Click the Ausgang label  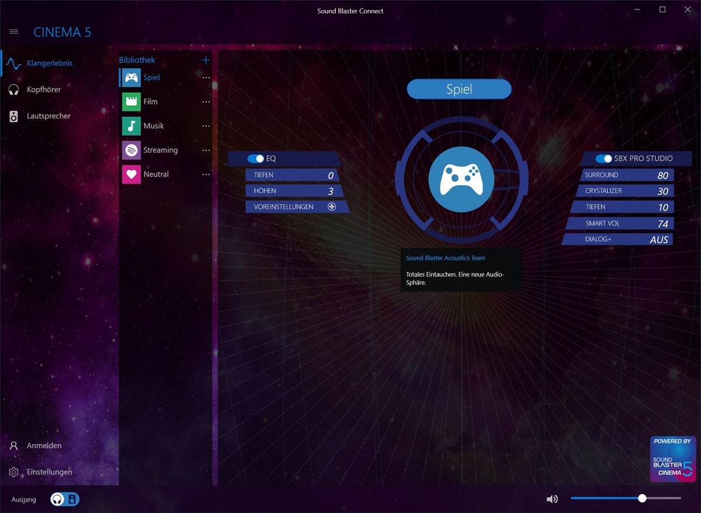(23, 500)
